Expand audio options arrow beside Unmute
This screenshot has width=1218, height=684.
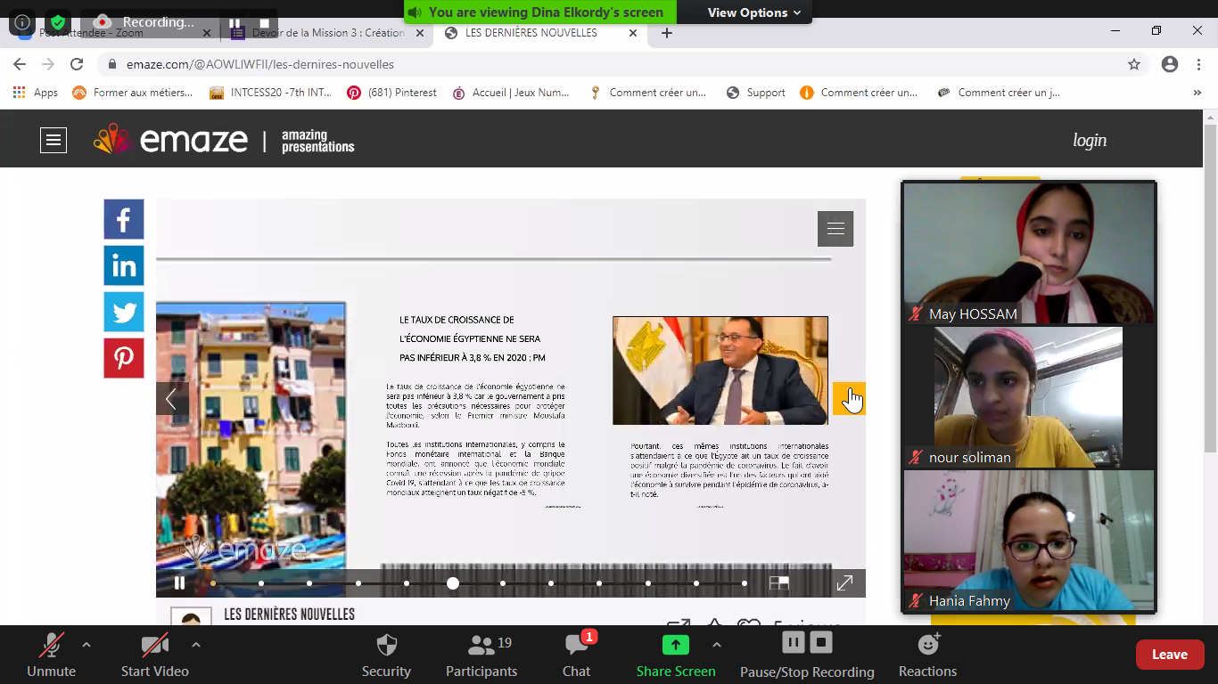pyautogui.click(x=86, y=644)
